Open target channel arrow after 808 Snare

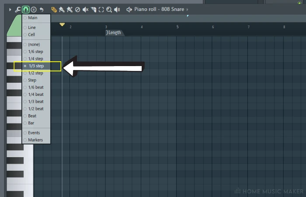188,9
